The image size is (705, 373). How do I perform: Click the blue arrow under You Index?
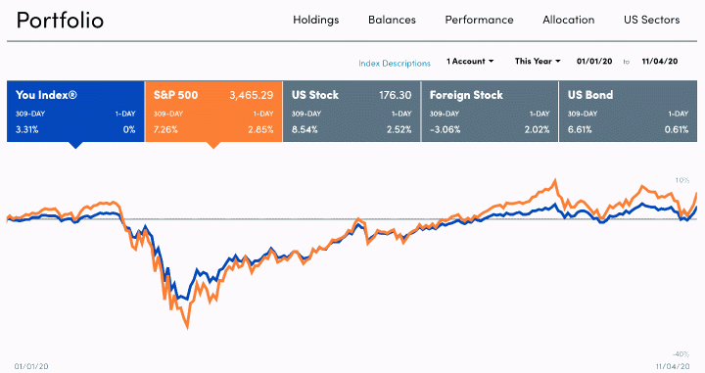(76, 145)
